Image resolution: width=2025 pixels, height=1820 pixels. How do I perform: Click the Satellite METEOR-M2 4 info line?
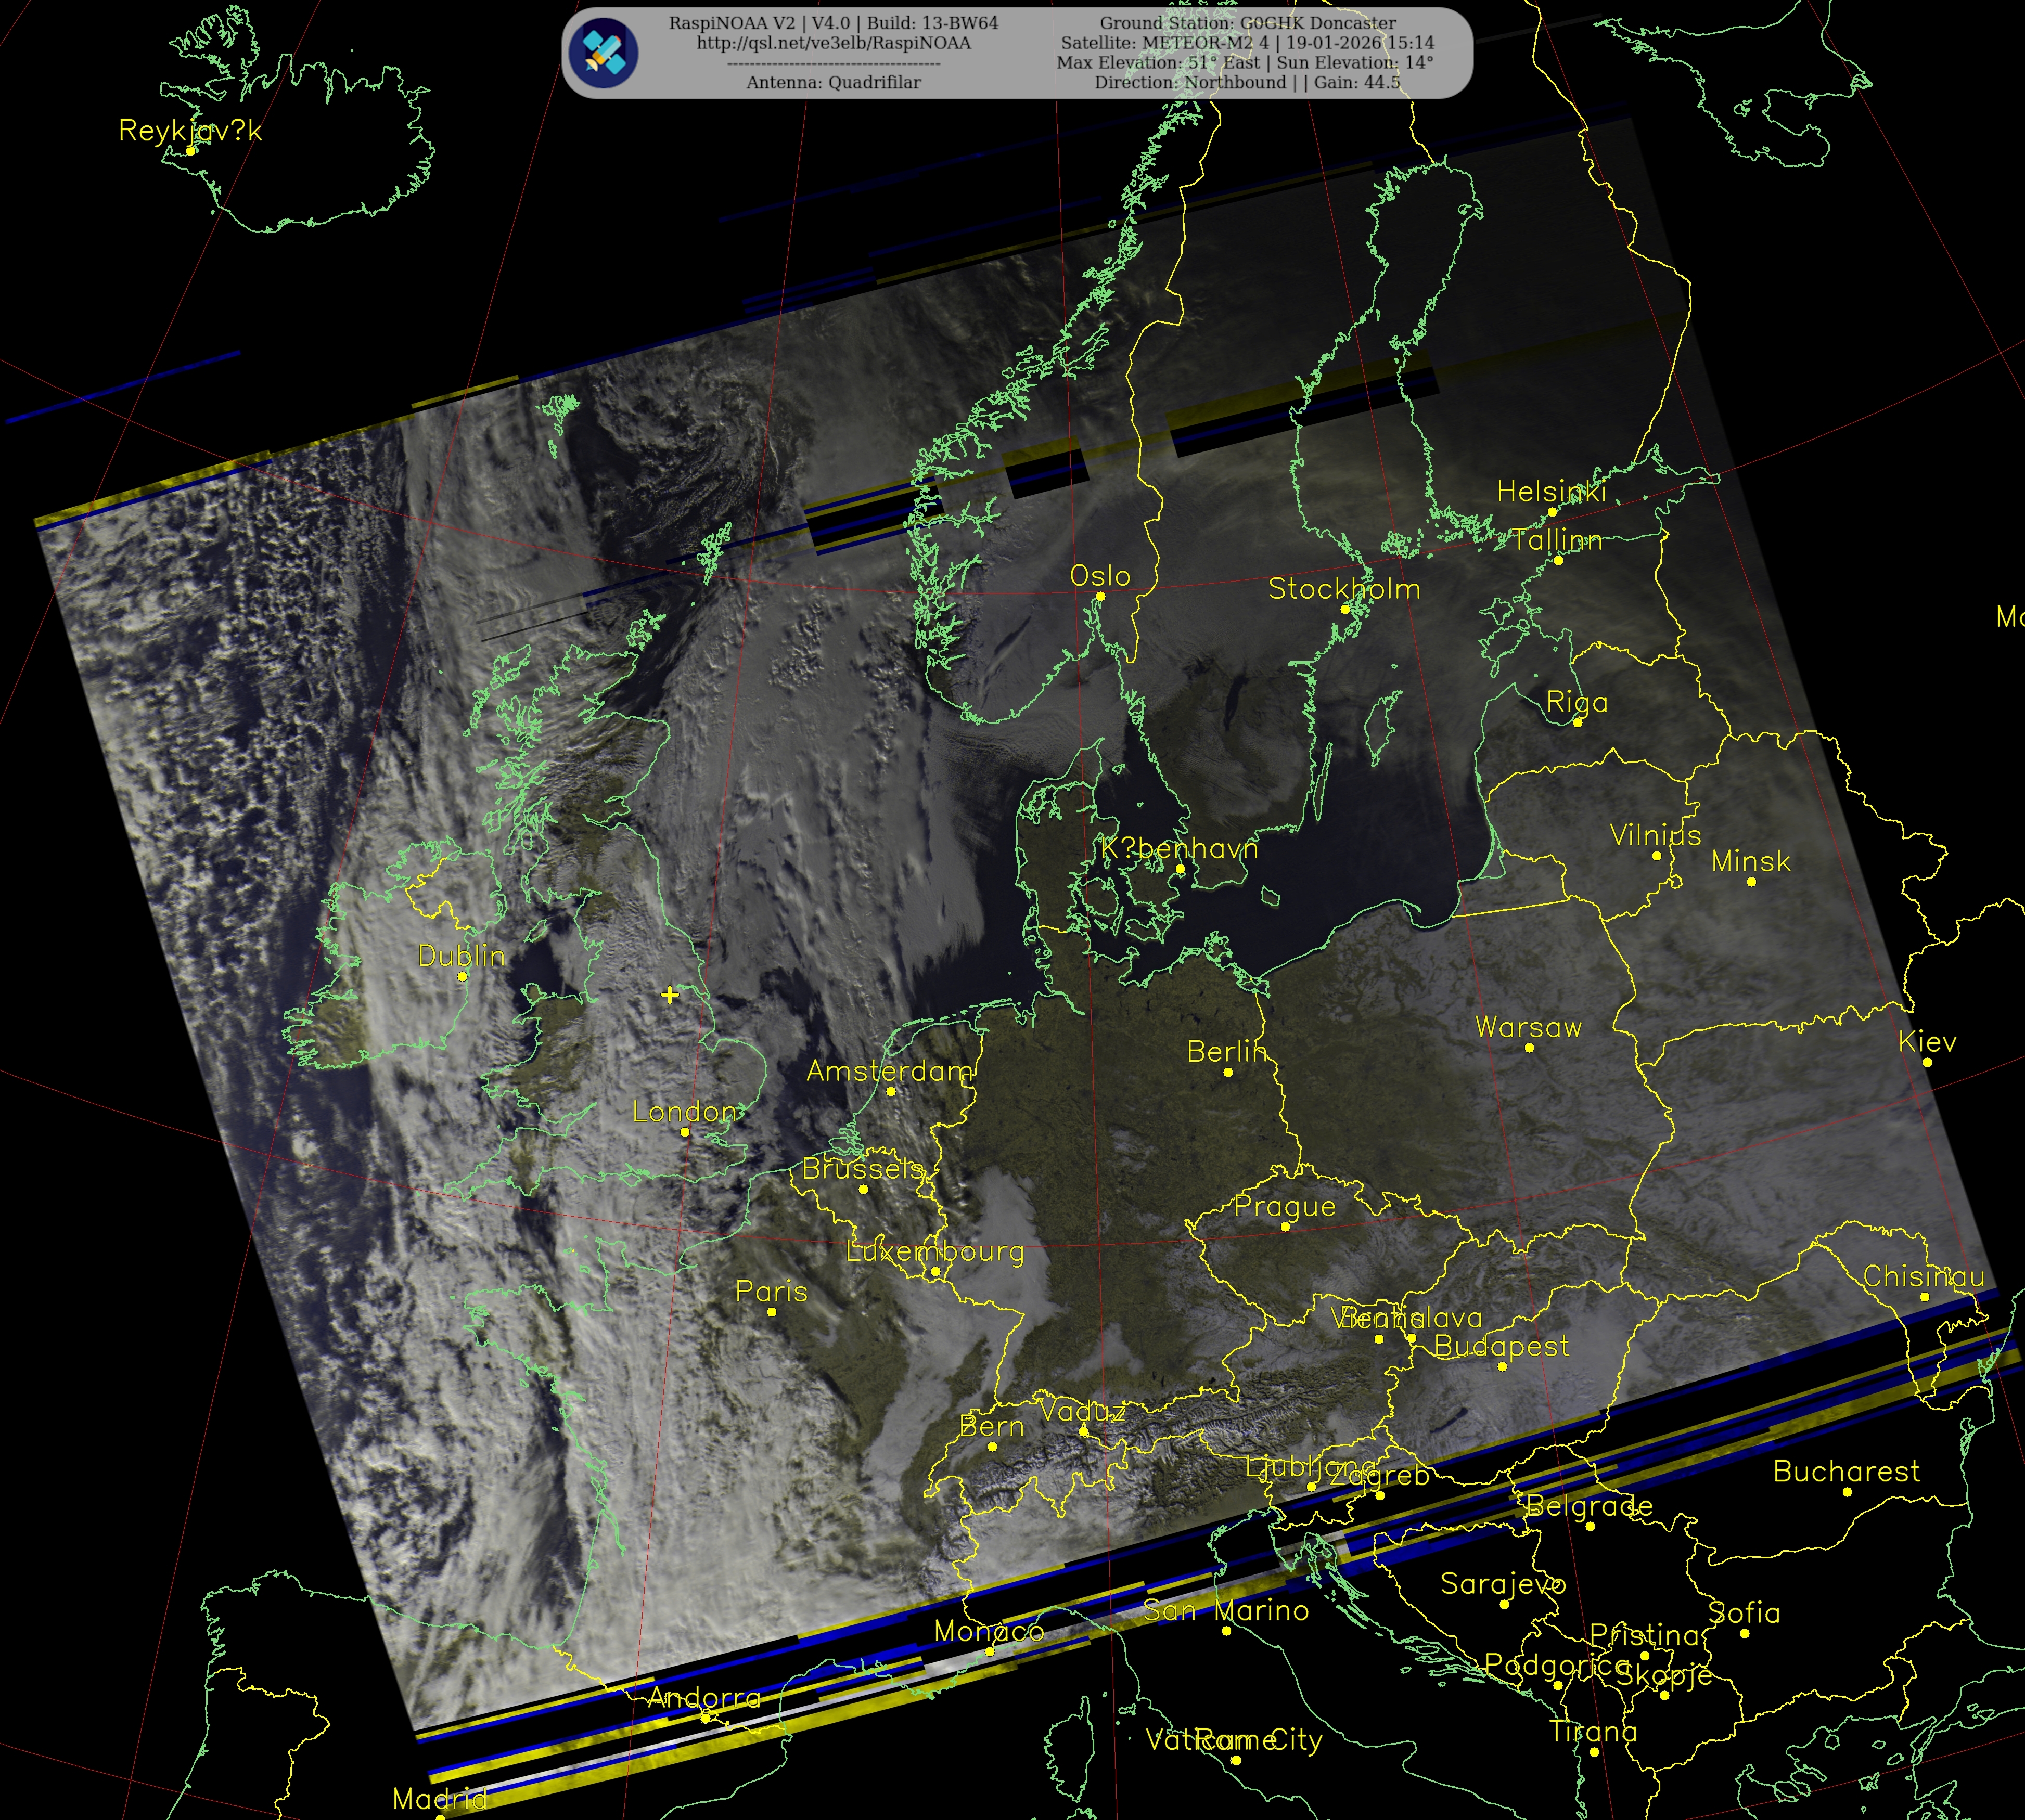[x=1248, y=43]
